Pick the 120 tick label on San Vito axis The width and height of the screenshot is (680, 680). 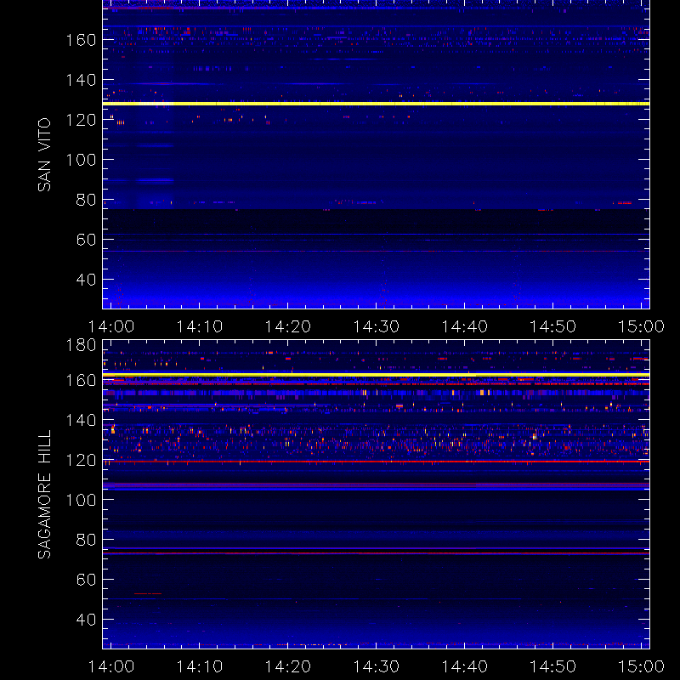point(81,120)
